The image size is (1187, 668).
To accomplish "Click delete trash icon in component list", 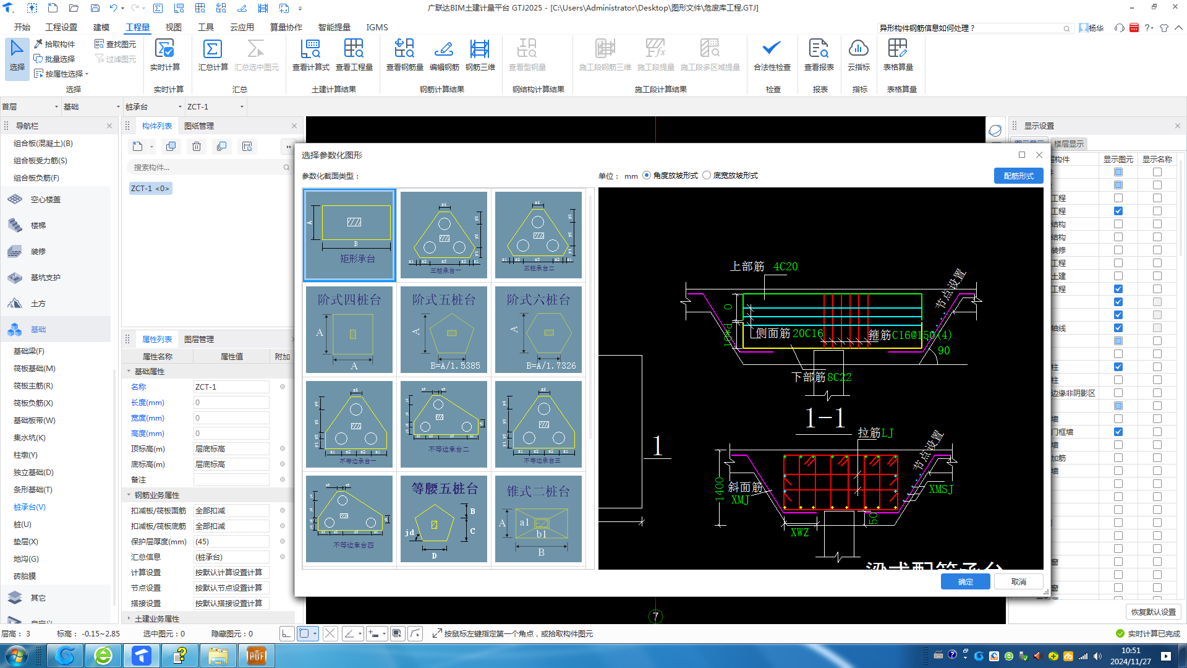I will (196, 147).
